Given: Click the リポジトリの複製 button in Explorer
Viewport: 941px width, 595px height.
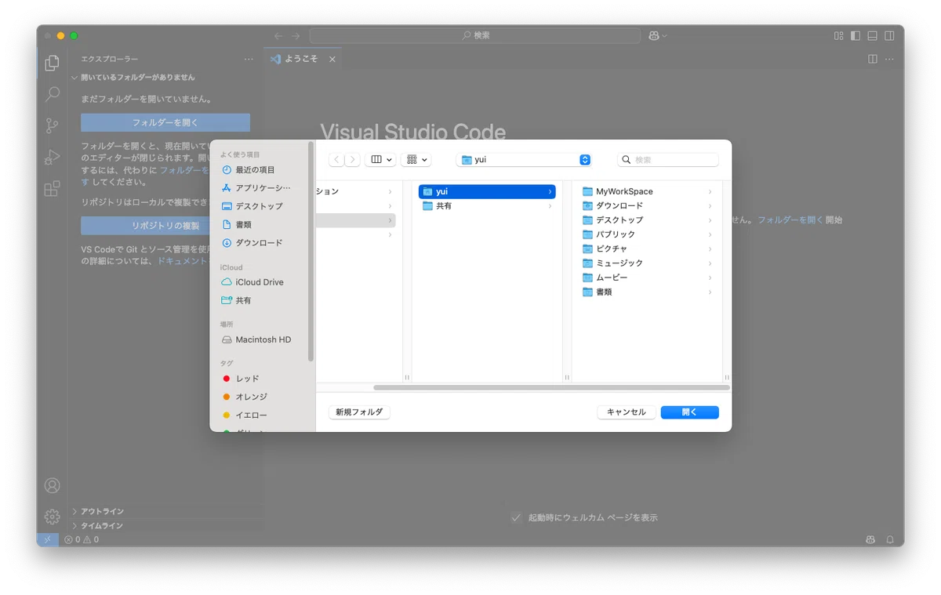Looking at the screenshot, I should tap(165, 226).
